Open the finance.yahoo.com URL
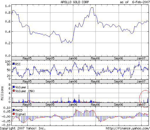The image size is (150, 130). click(128, 128)
